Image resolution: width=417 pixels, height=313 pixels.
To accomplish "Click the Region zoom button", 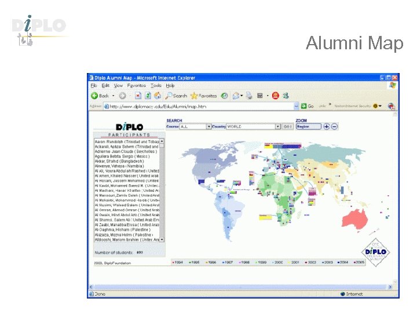I will pos(309,127).
